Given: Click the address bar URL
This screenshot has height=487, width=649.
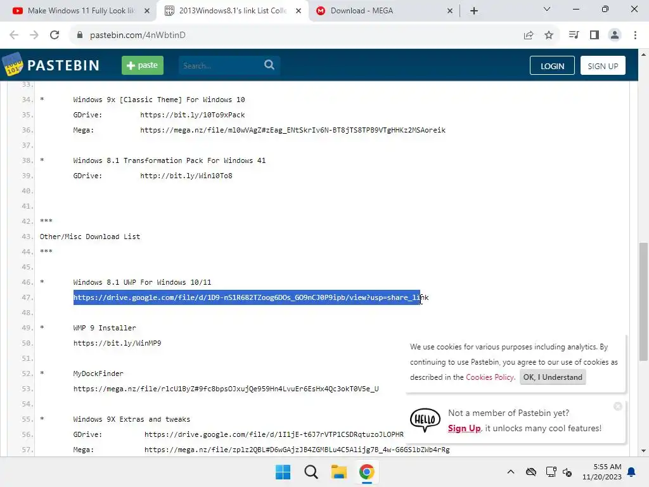Looking at the screenshot, I should 138,36.
